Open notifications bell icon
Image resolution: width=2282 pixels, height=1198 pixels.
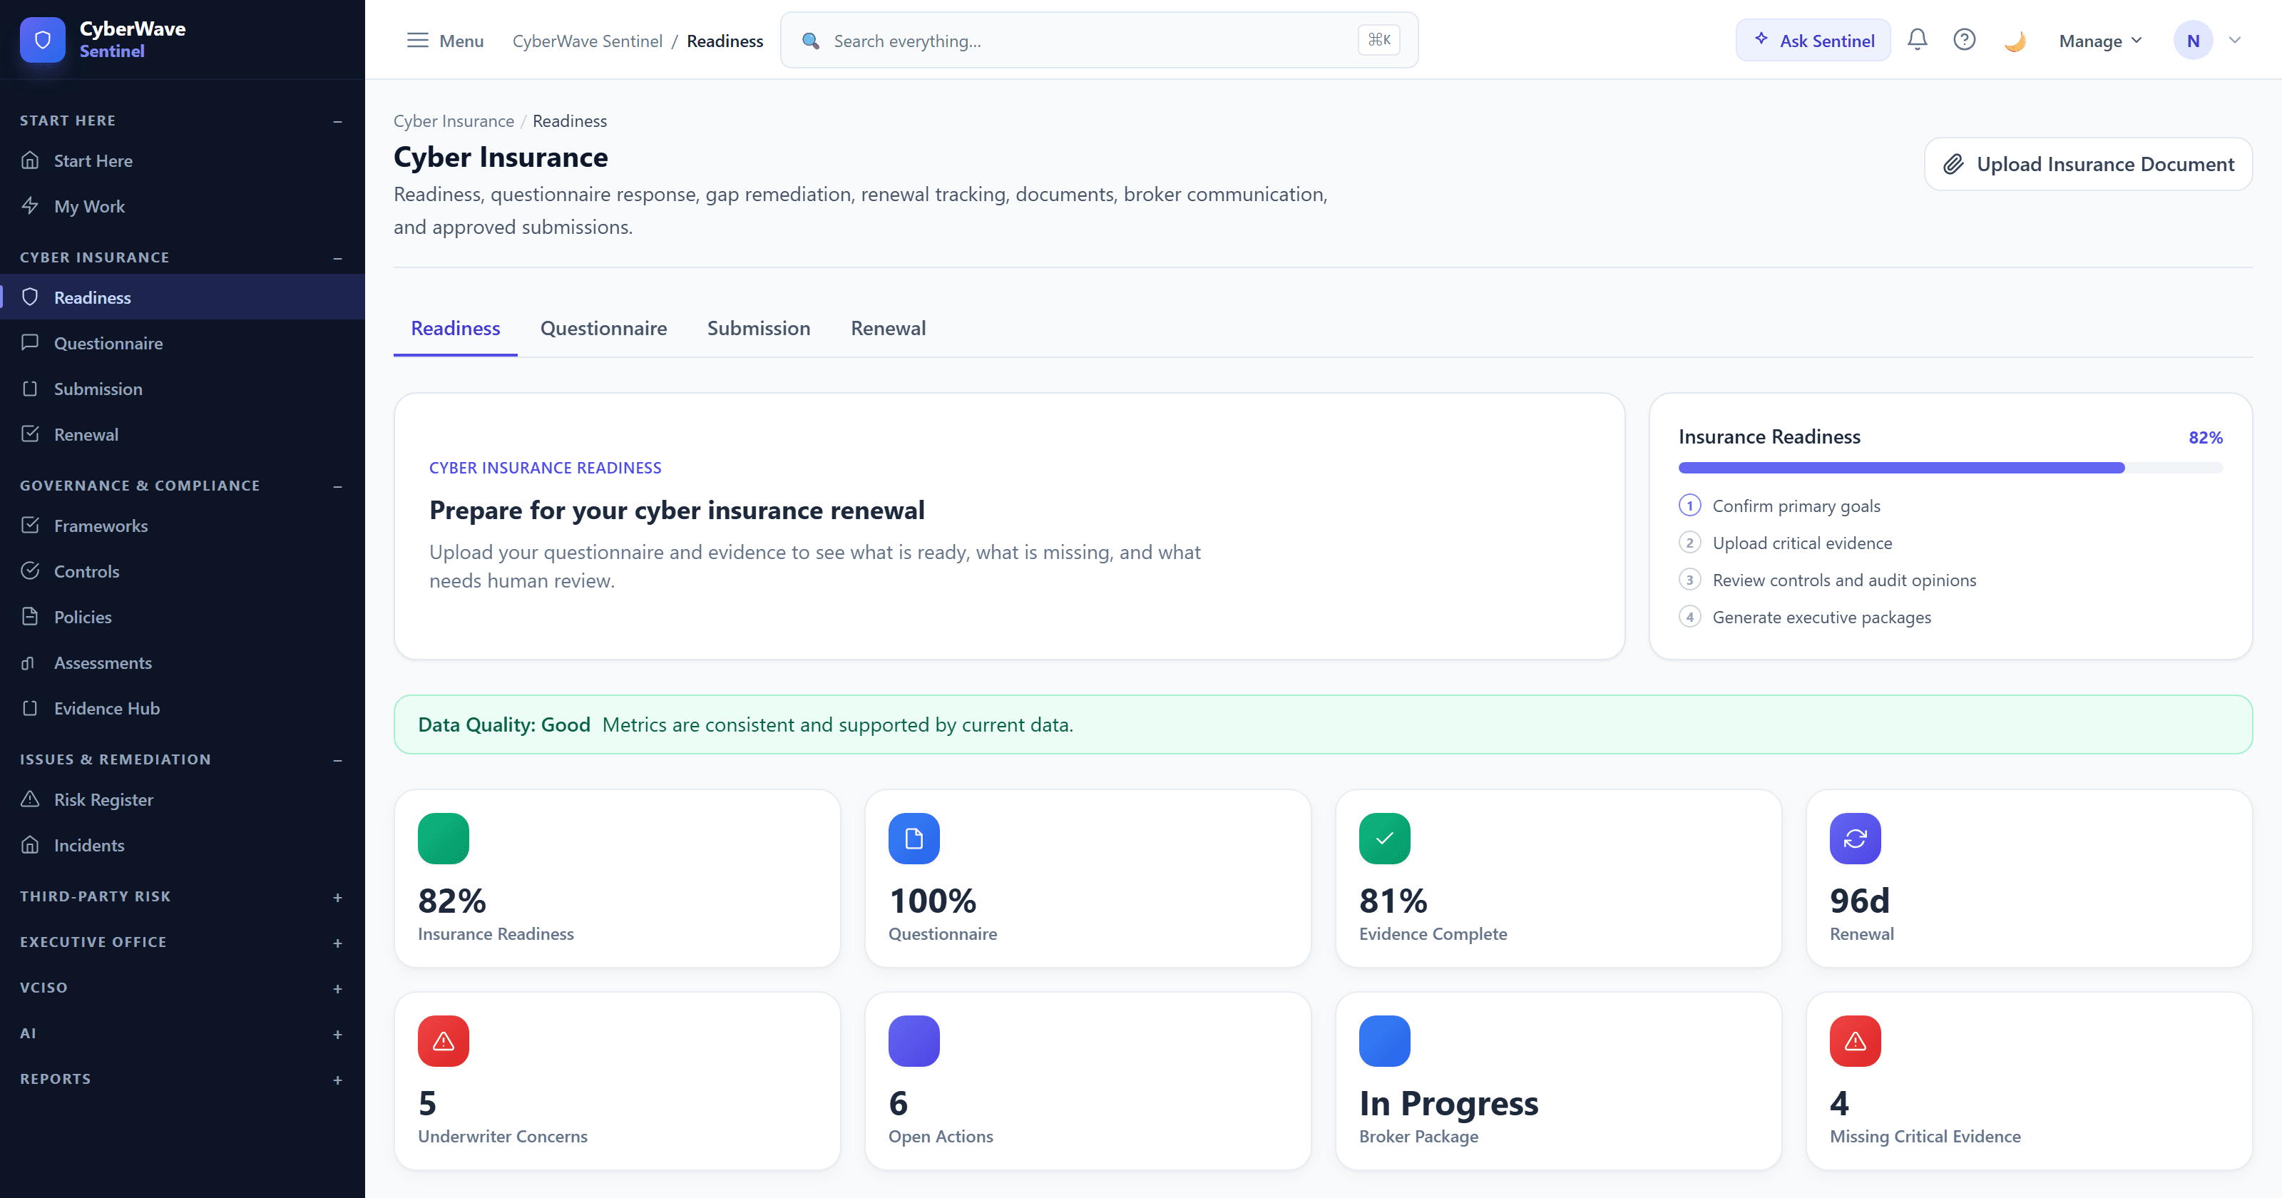1917,40
